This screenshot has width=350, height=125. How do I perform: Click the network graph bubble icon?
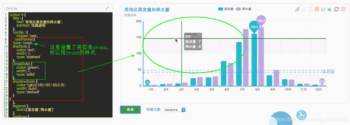tap(301, 115)
